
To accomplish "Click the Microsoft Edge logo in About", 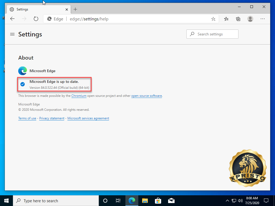I will 23,71.
